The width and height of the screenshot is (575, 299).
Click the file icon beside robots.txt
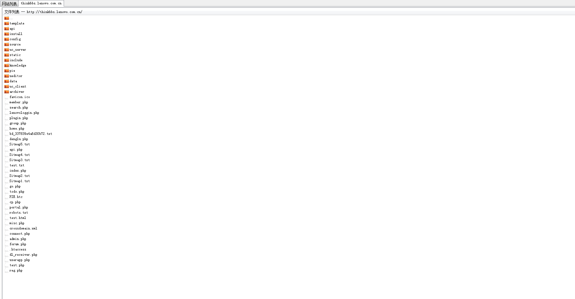6,213
